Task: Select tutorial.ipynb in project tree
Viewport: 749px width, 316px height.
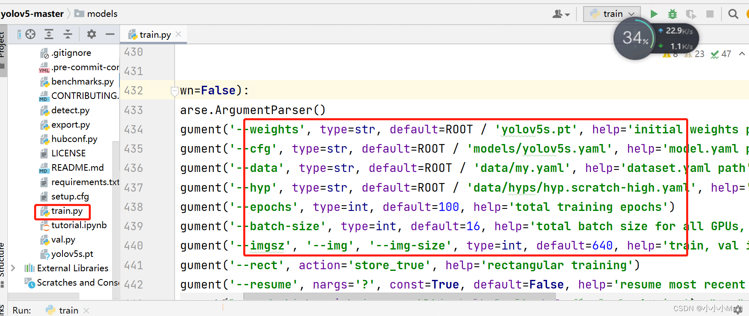Action: (x=74, y=225)
